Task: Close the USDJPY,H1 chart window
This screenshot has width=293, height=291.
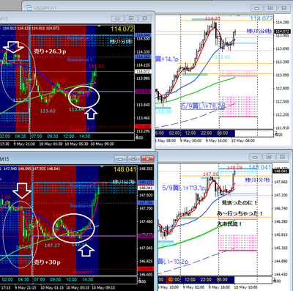Action: (283, 8)
